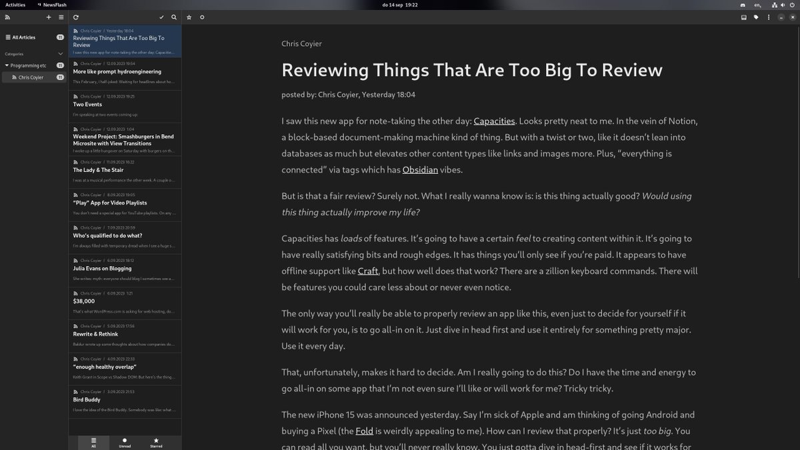Click RSS icon of Two Events entry
Image resolution: width=800 pixels, height=450 pixels.
[x=75, y=97]
